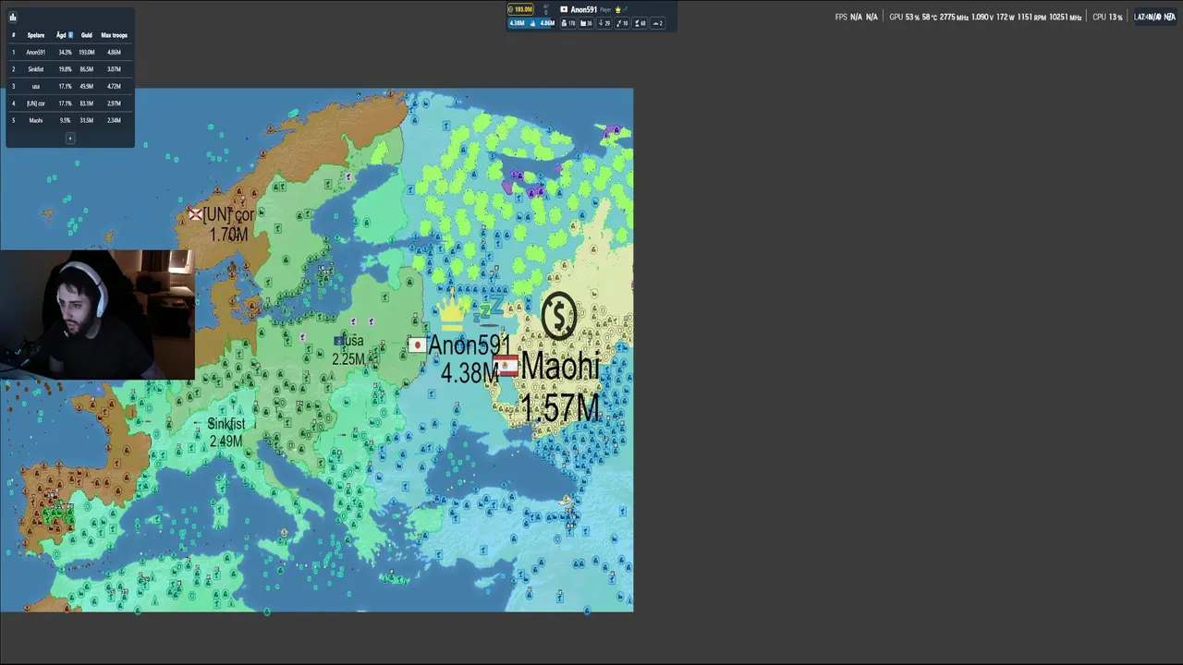Click the Sinkfist 2.49M label on the map
Viewport: 1183px width, 665px height.
[226, 432]
